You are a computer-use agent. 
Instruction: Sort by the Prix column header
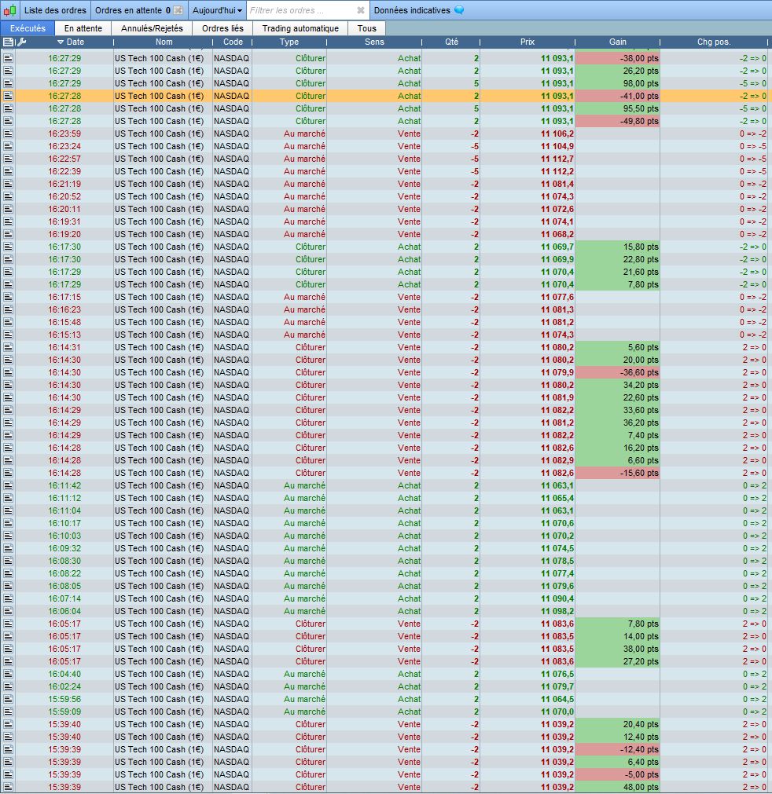(528, 42)
